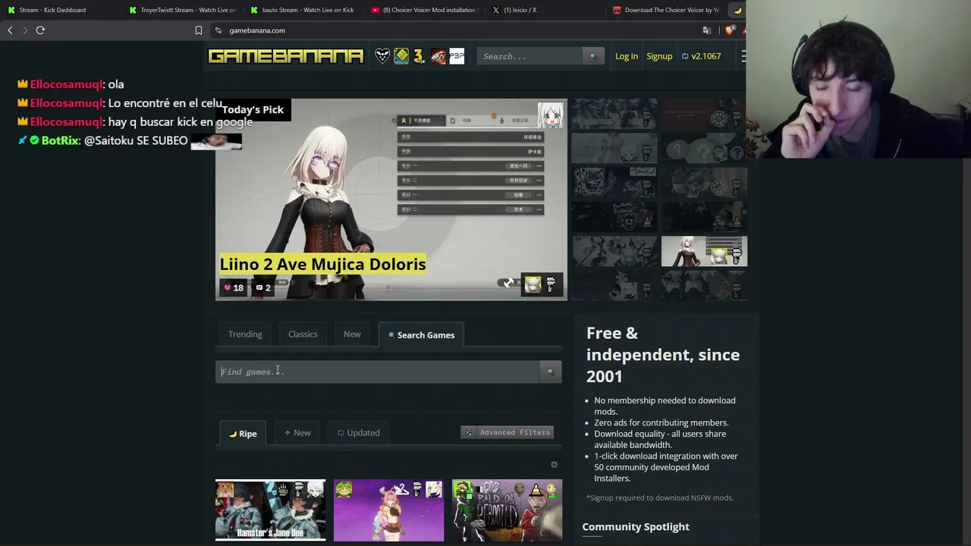Switch to the Choicer Voicer YouTube tab
The height and width of the screenshot is (546, 971).
click(425, 10)
